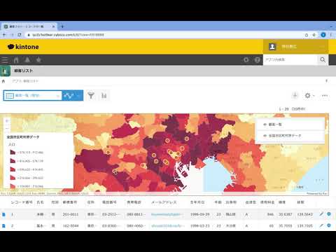Viewport: 336px width, 252px height.
Task: Click the 郵便番号 column header
Action: click(70, 202)
